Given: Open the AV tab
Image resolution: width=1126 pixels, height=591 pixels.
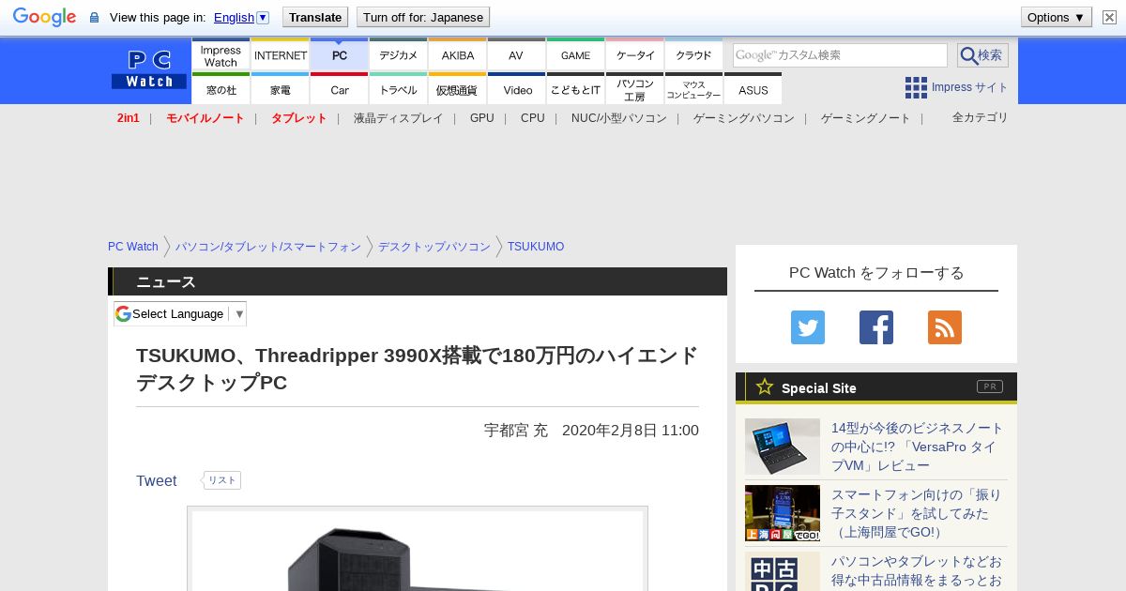Looking at the screenshot, I should click(516, 55).
